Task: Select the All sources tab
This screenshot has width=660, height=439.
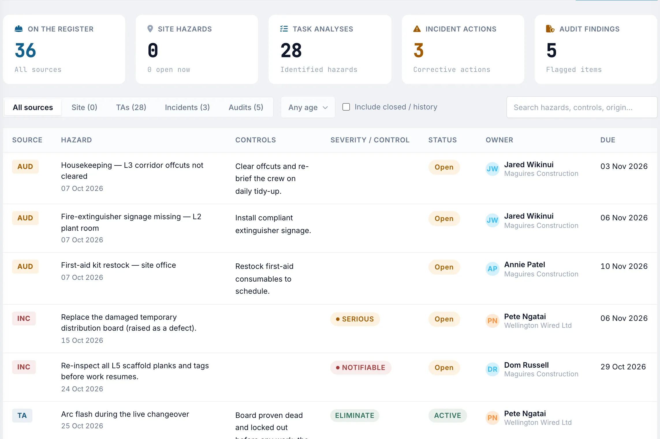Action: click(33, 107)
